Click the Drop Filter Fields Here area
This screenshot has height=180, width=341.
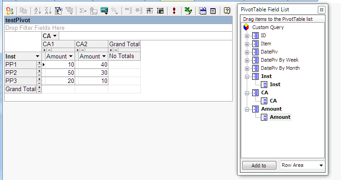118,28
